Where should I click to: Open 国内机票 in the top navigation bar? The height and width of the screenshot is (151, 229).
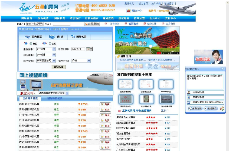(x=43, y=18)
